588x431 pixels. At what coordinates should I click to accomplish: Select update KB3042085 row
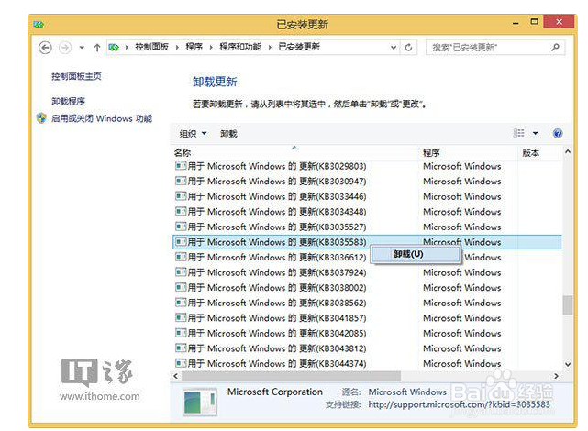tap(368, 333)
